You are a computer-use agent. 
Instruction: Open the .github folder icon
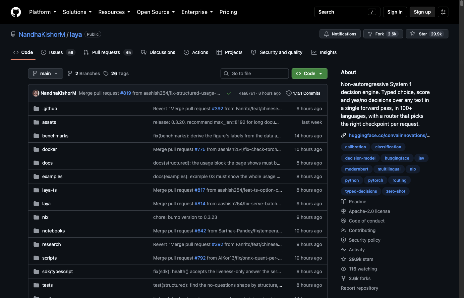[36, 109]
